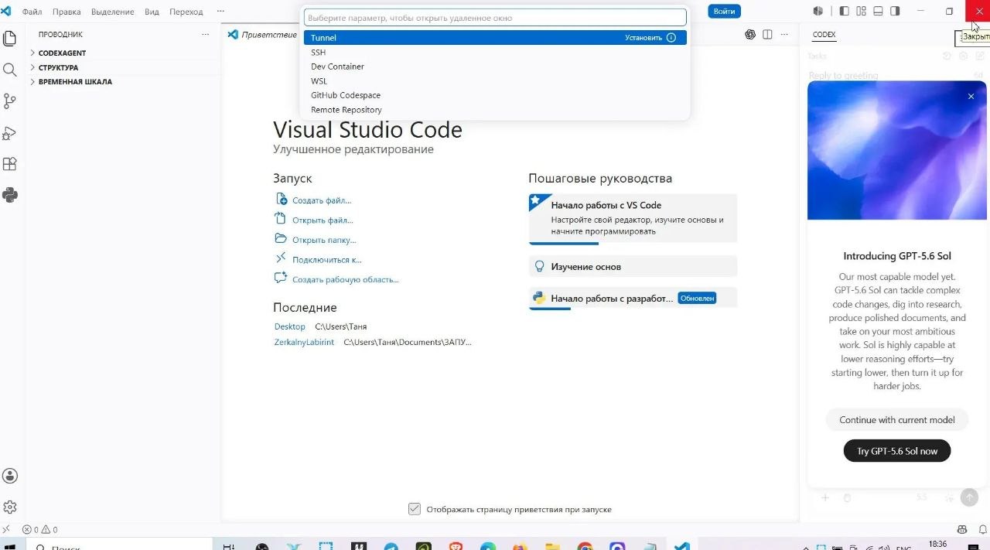Screen dimensions: 990x550
Task: Open the Codex task history icon
Action: [x=947, y=56]
